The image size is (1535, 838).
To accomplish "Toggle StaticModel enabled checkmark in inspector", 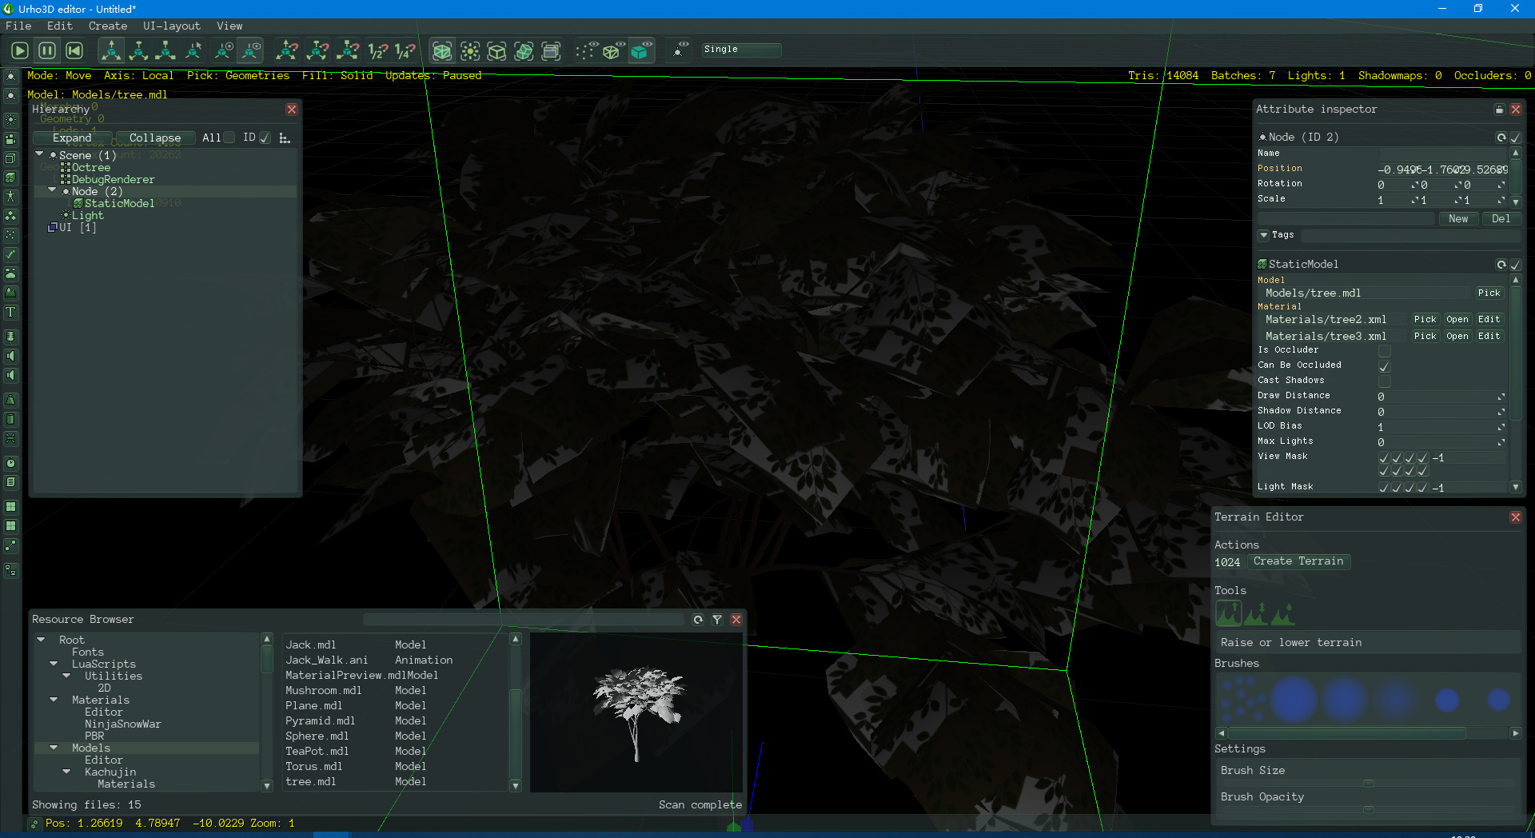I will (x=1515, y=265).
